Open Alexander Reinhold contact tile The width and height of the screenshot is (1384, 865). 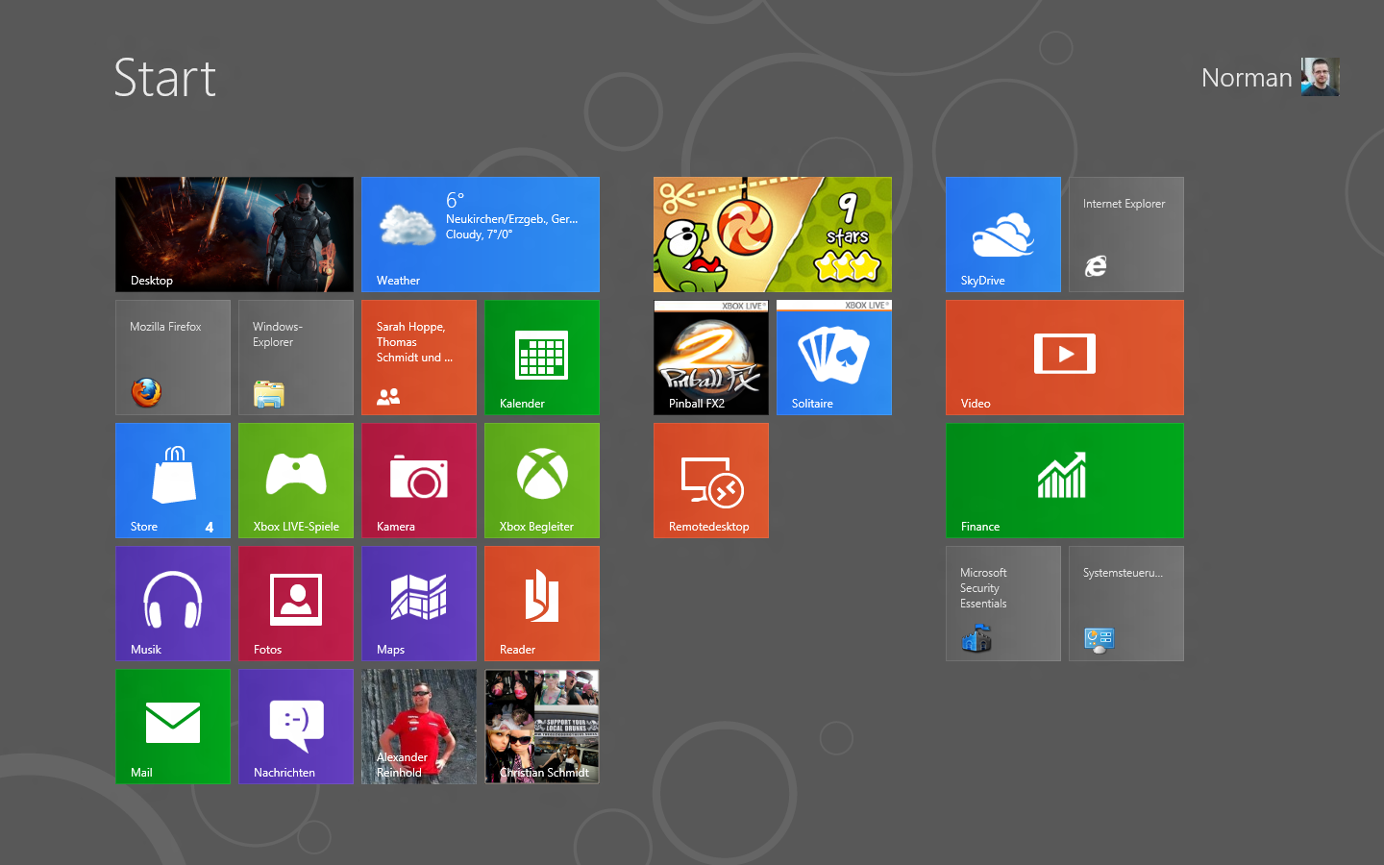point(419,727)
